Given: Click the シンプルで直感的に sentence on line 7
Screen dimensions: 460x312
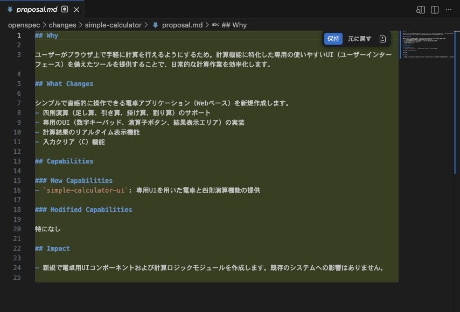Looking at the screenshot, I should pos(163,103).
